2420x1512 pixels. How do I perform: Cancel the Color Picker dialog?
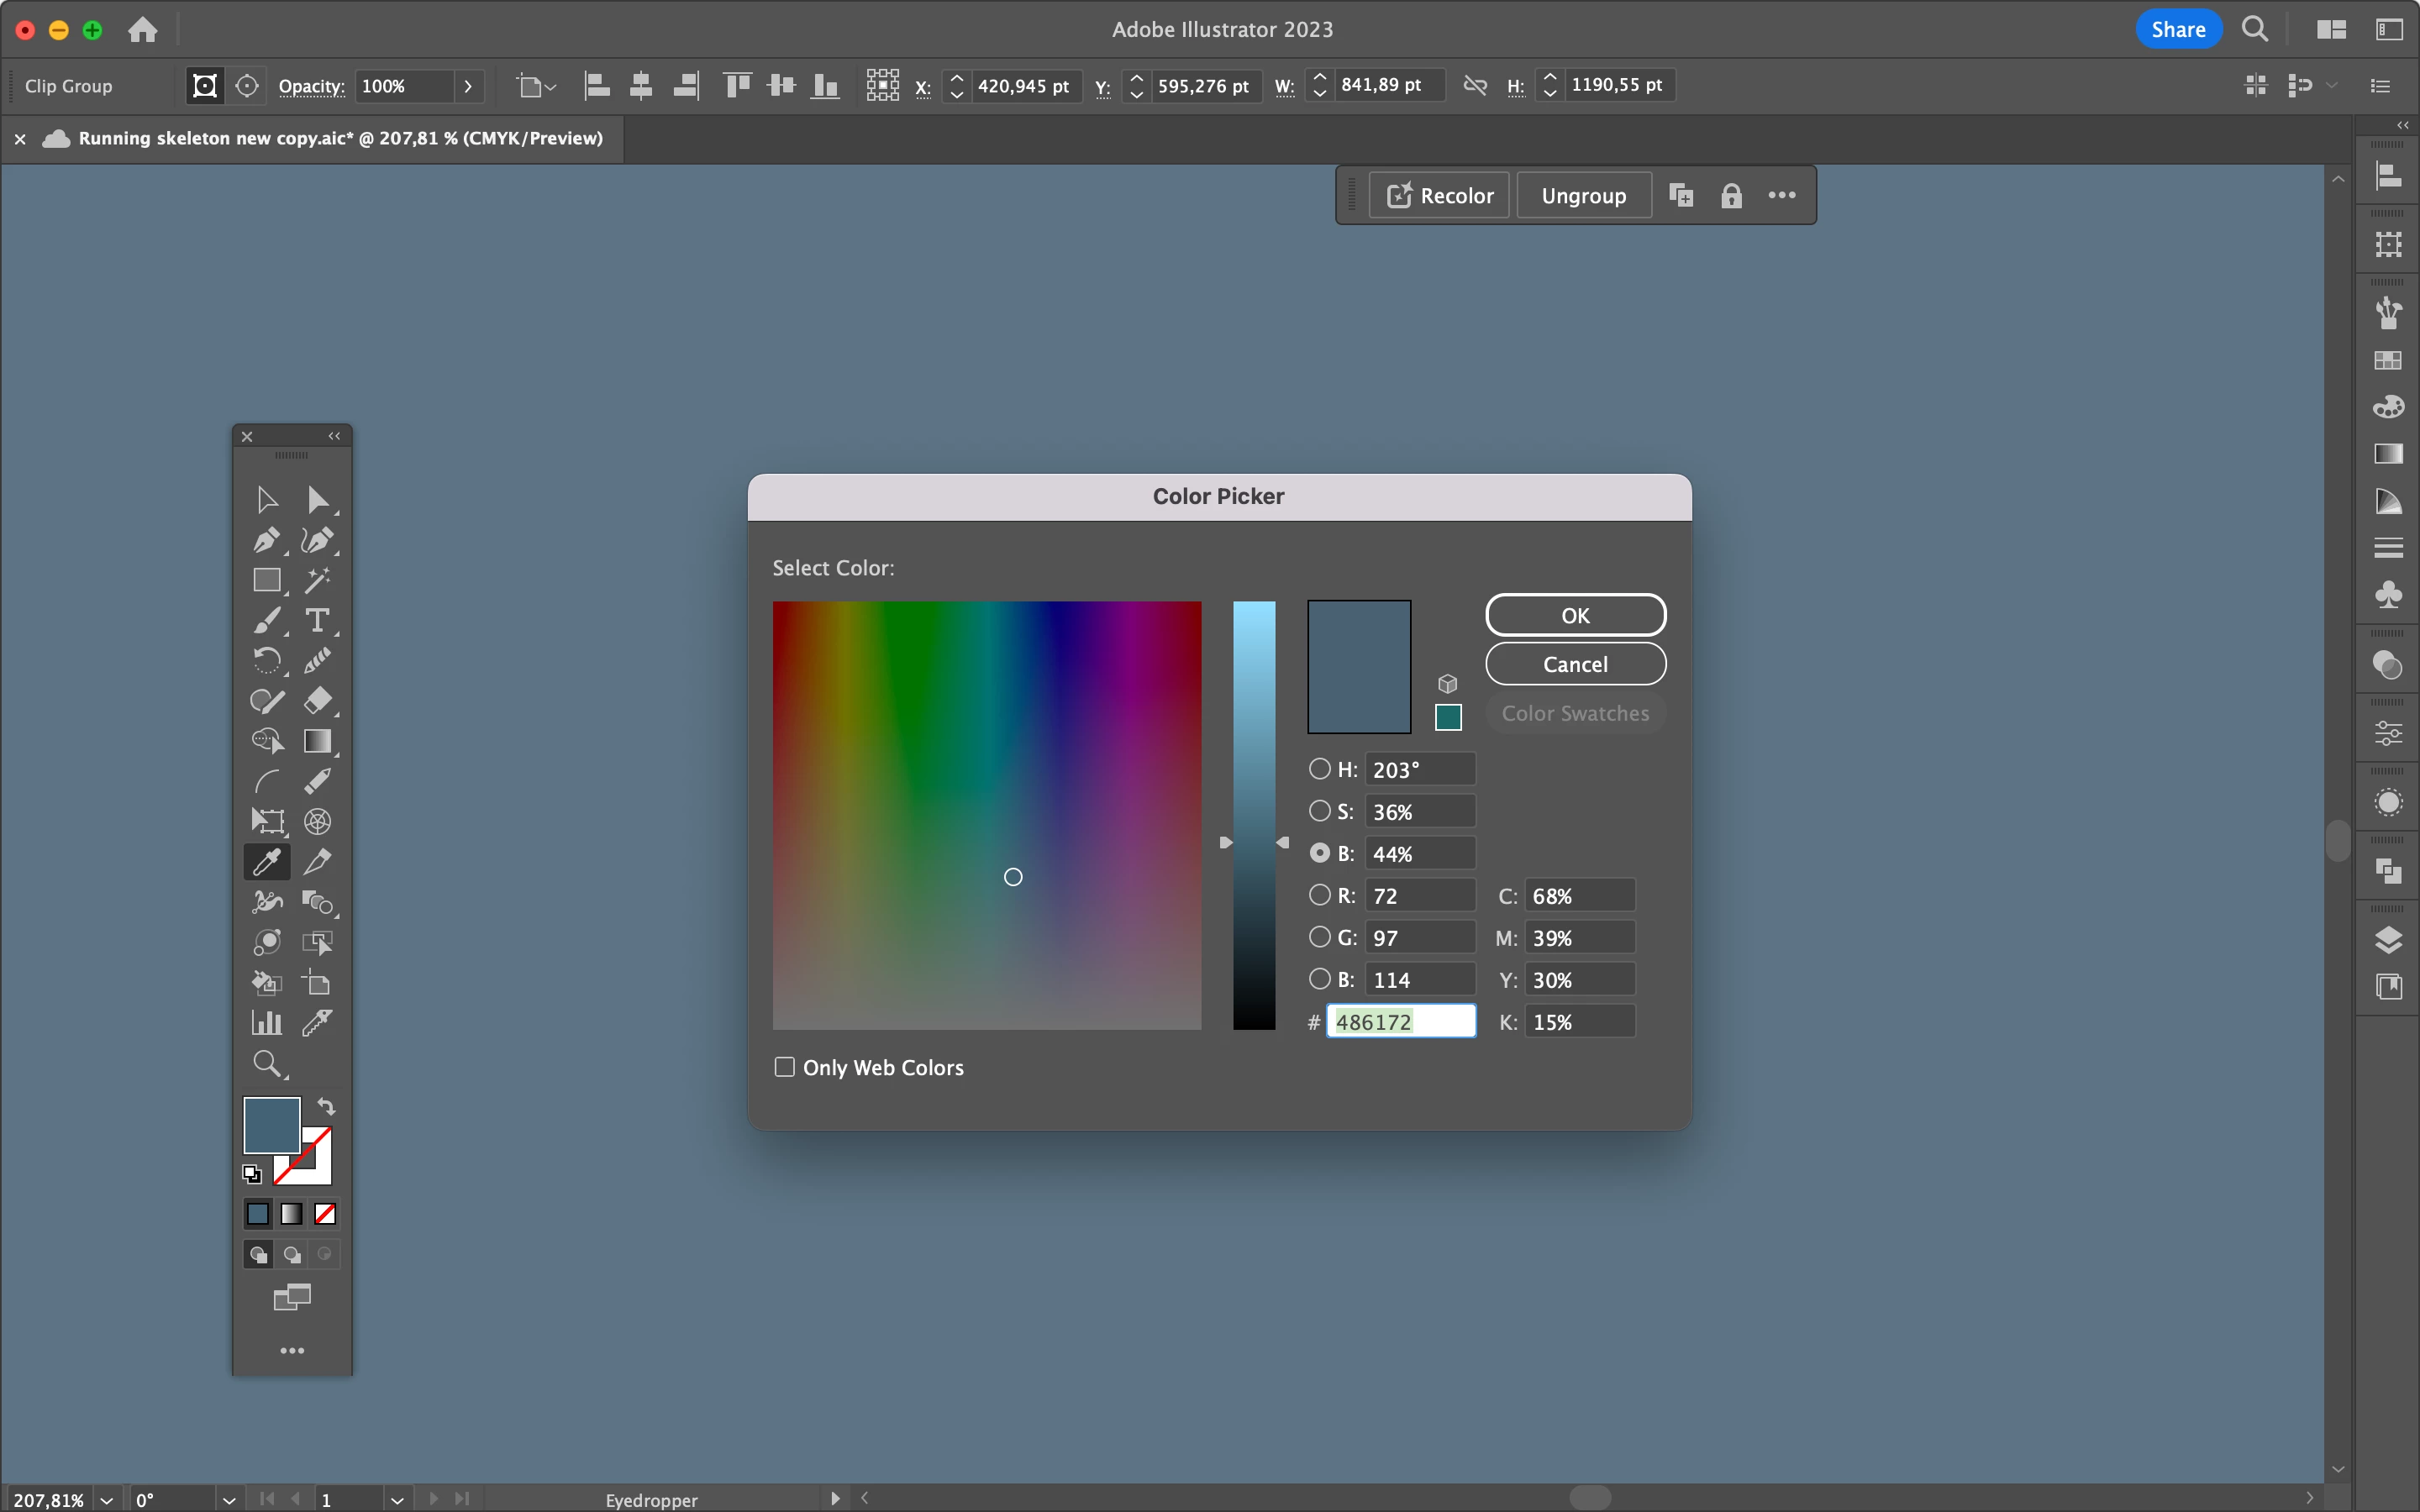tap(1575, 664)
